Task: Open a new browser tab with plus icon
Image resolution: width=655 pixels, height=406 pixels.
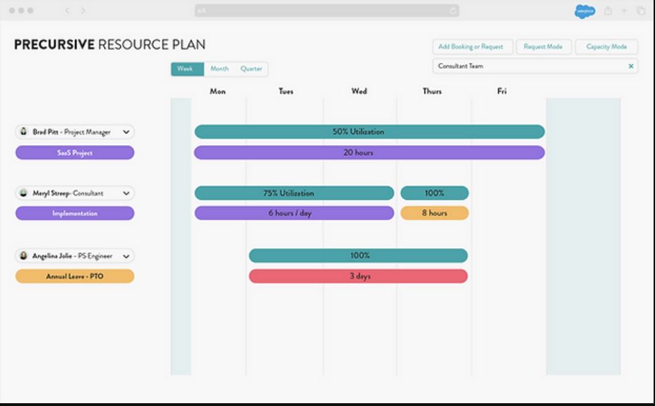Action: pyautogui.click(x=624, y=11)
